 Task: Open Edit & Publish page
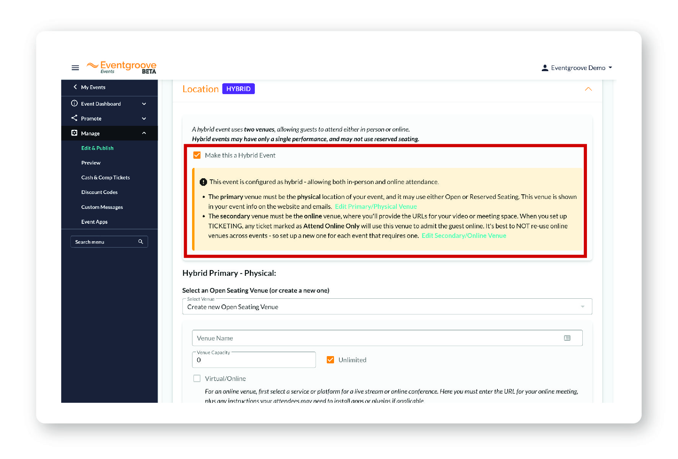tap(97, 148)
